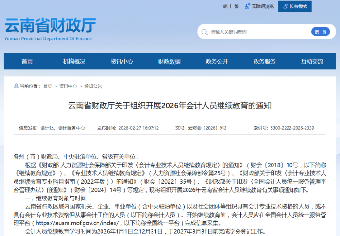Expand the 资讯中心 navigation menu
340x236 pixels.
[x=122, y=62]
